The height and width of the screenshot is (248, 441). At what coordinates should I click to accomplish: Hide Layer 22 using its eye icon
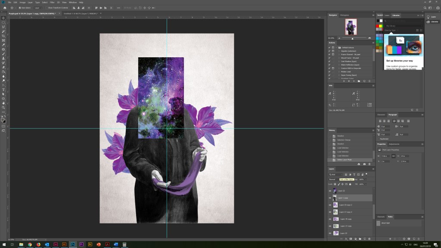pyautogui.click(x=330, y=191)
